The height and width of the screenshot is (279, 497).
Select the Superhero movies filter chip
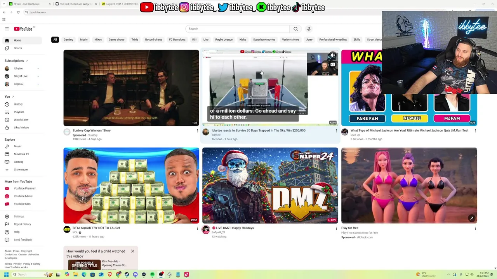point(264,40)
